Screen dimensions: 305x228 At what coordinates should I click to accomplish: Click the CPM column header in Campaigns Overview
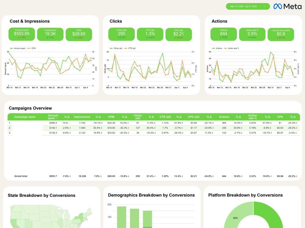tap(111, 117)
